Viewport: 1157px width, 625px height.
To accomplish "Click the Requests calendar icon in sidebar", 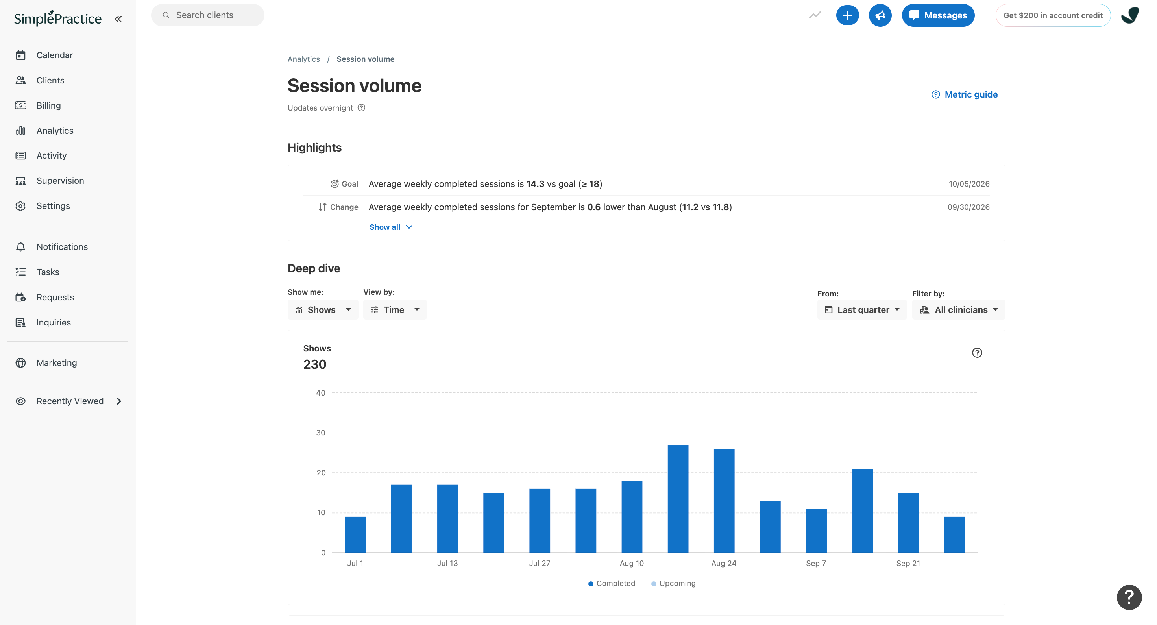I will [x=20, y=297].
